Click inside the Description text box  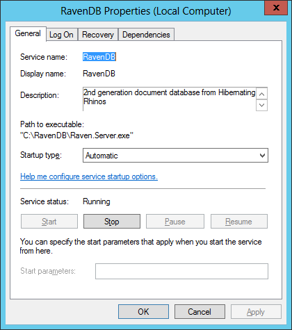point(169,99)
